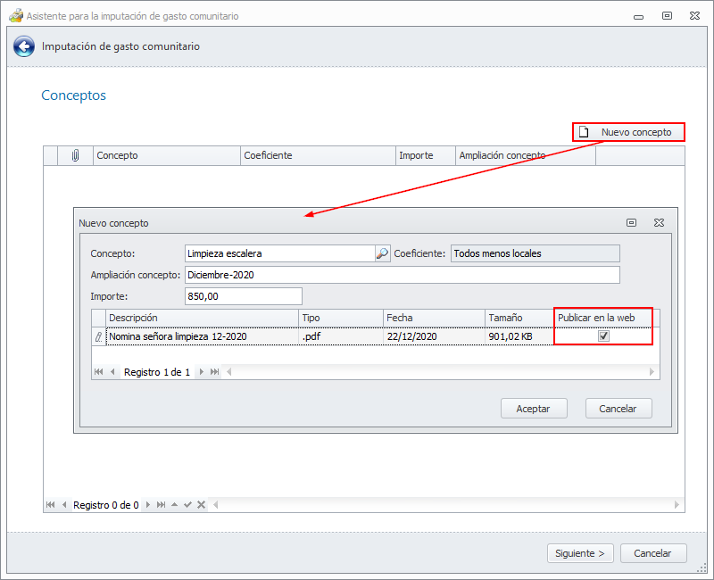Click the Coeficiente field Todos menos locales
The width and height of the screenshot is (714, 580).
tap(535, 253)
